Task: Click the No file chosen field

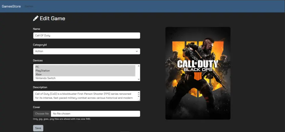Action: pos(95,114)
